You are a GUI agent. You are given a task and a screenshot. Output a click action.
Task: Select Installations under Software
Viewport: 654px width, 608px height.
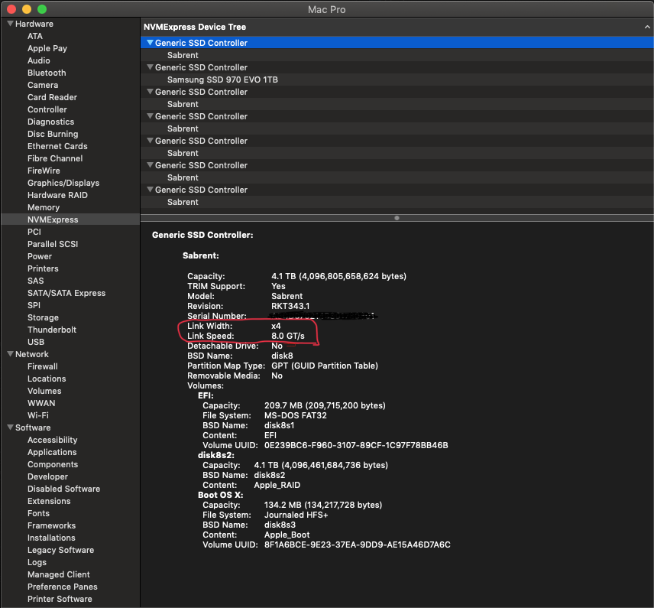[x=51, y=538]
